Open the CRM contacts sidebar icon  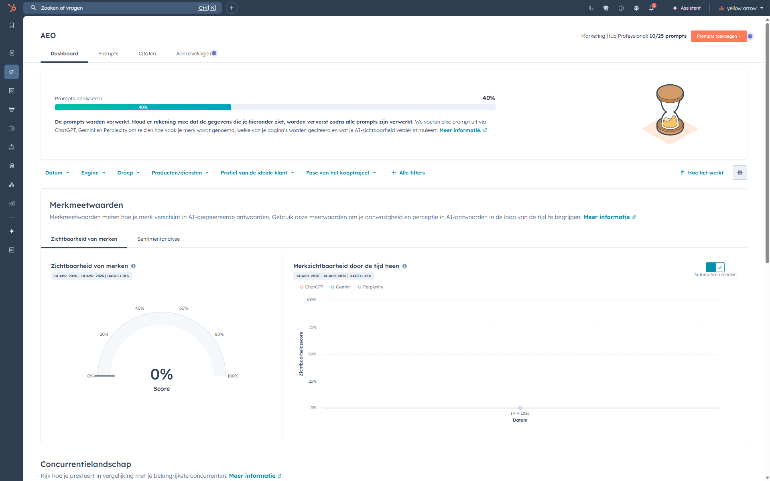coord(12,53)
